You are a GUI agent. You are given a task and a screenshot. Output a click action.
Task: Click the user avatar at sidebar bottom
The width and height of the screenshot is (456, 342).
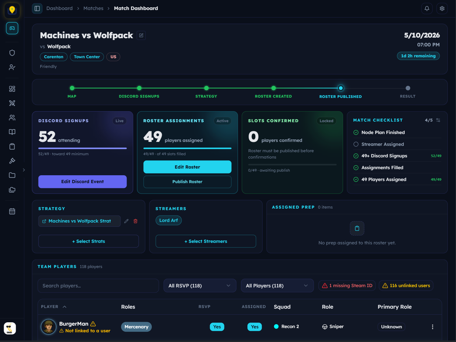tap(10, 328)
